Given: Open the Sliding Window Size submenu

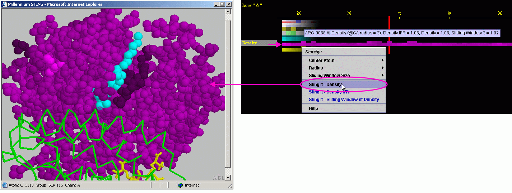Looking at the screenshot, I should point(344,76).
